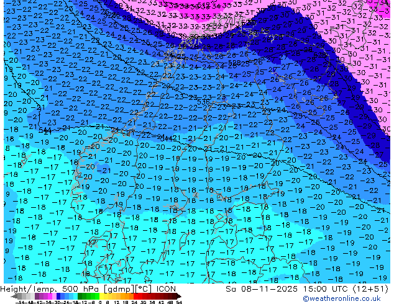Pick the dark green legend color segment
The image size is (394, 304).
pyautogui.click(x=80, y=296)
